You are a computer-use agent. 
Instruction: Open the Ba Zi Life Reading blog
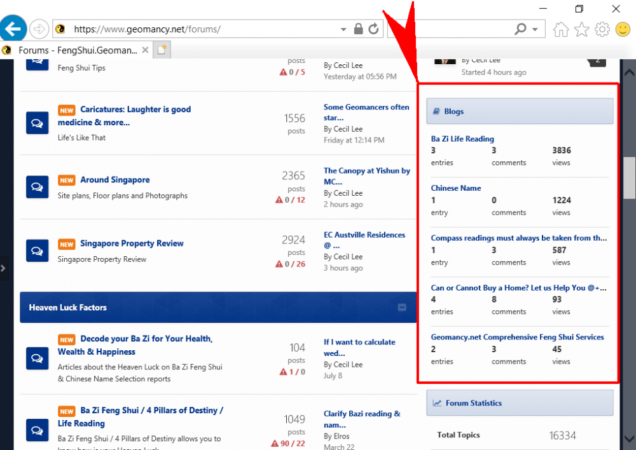[462, 139]
